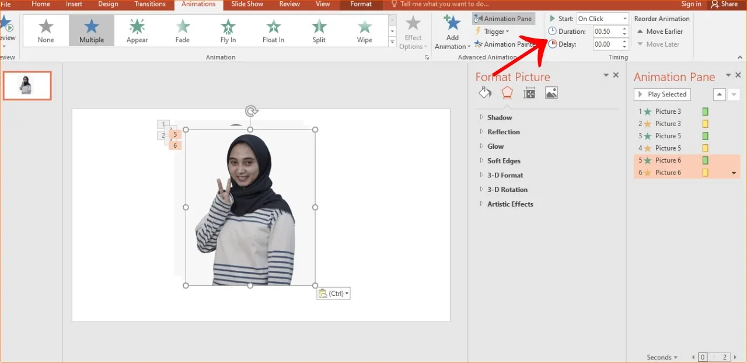Apply the Float In animation

pos(274,30)
